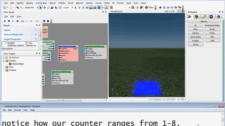Click Flow Graph toolbar undo icon

(22, 21)
